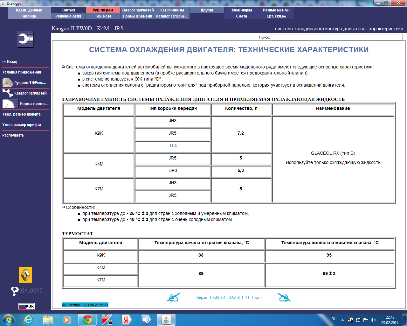Screen dimensions: 407x326
Task: Click Kaspersky icon in the taskbar
Action: (x=107, y=320)
